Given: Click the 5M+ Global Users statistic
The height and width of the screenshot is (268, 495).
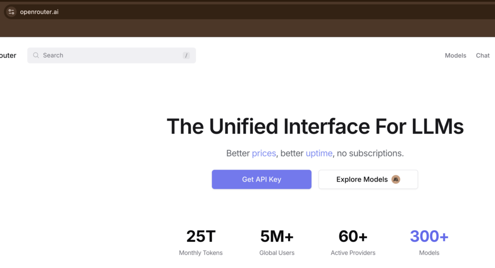Looking at the screenshot, I should pyautogui.click(x=277, y=242).
